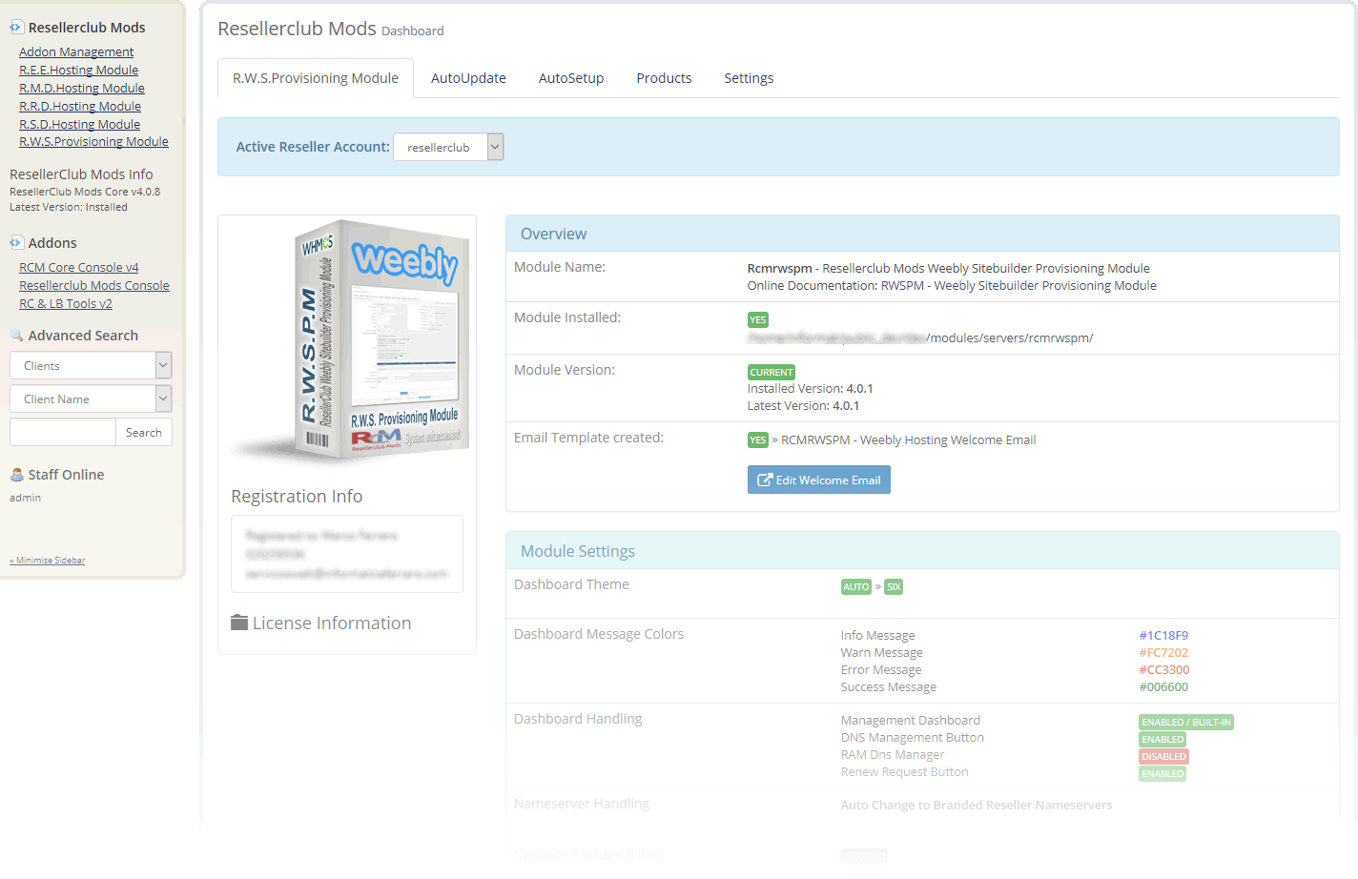This screenshot has width=1358, height=879.
Task: Open the R.S.D.Hosting Module link
Action: pos(80,125)
